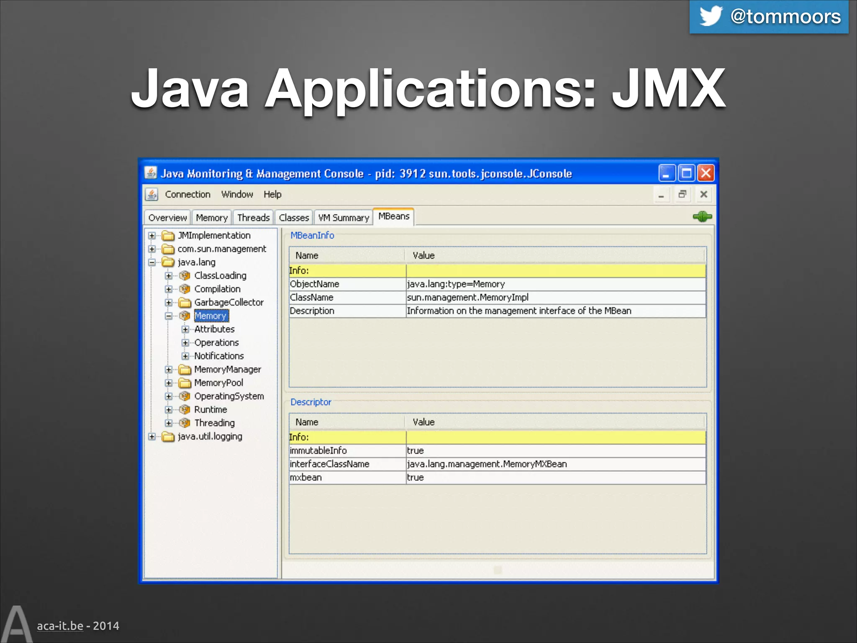Viewport: 857px width, 643px height.
Task: Expand the Threading node
Action: (x=169, y=423)
